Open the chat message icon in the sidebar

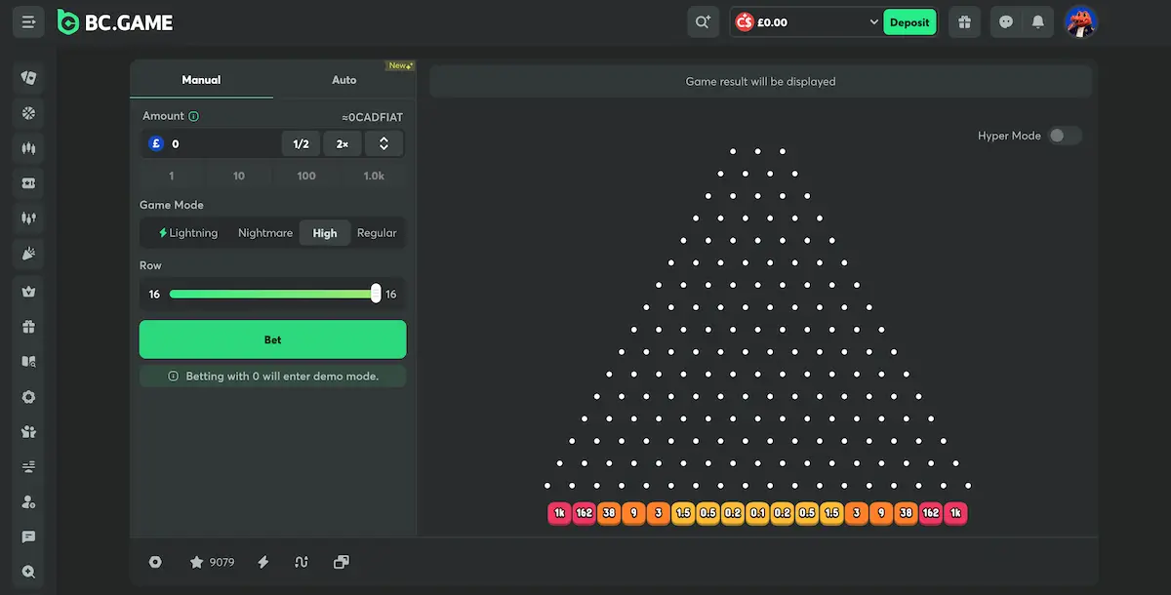(x=28, y=536)
